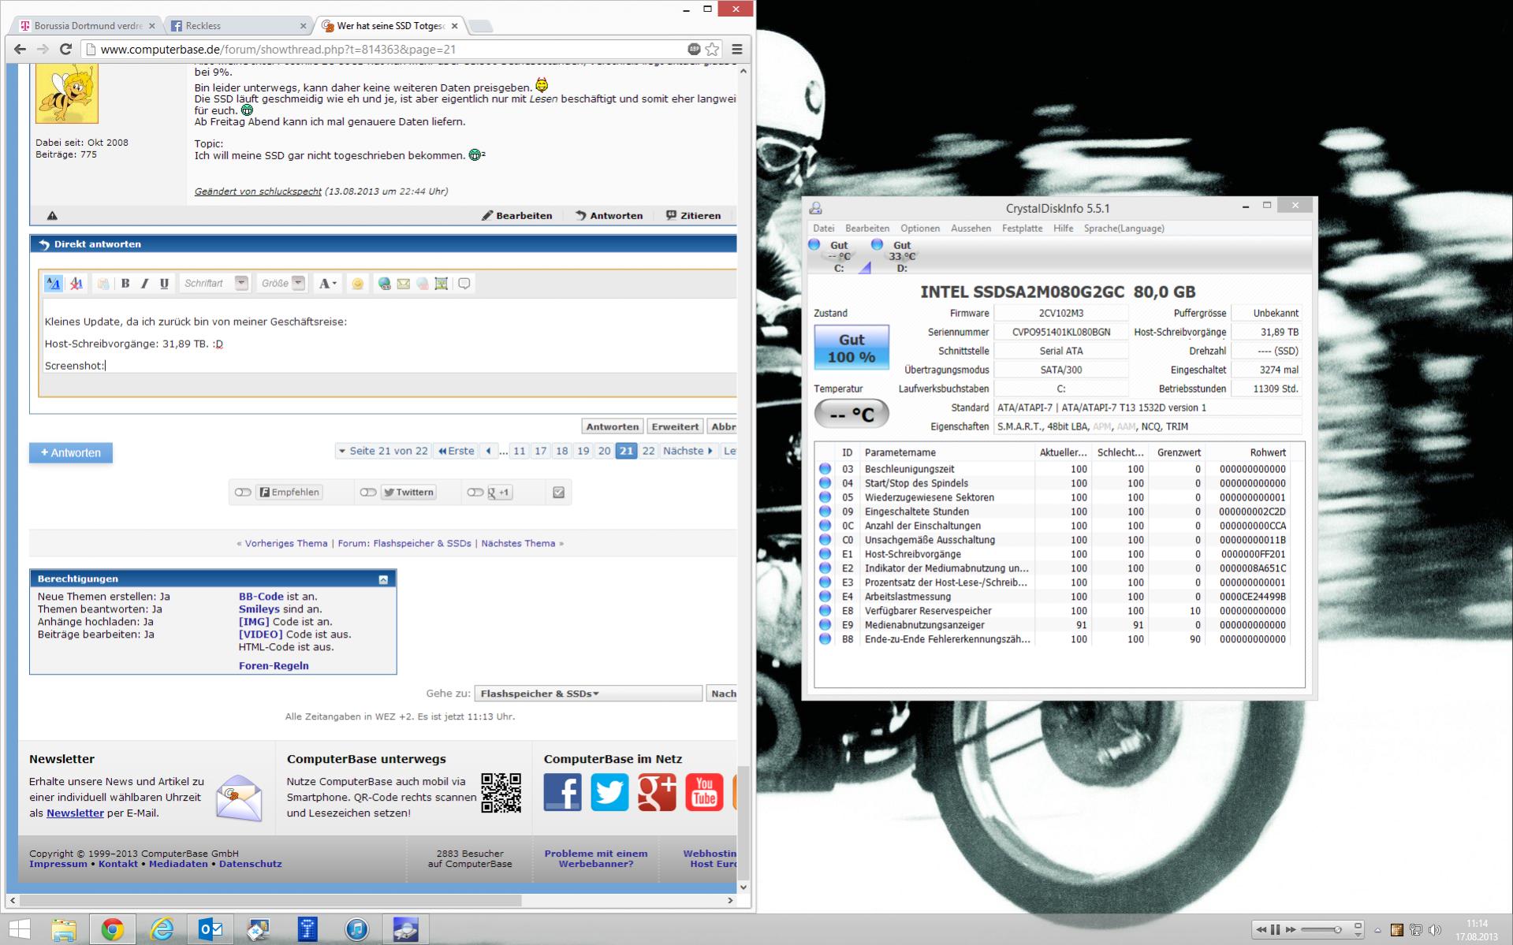Adjust the iTunes mini player volume slider

pos(1321,930)
